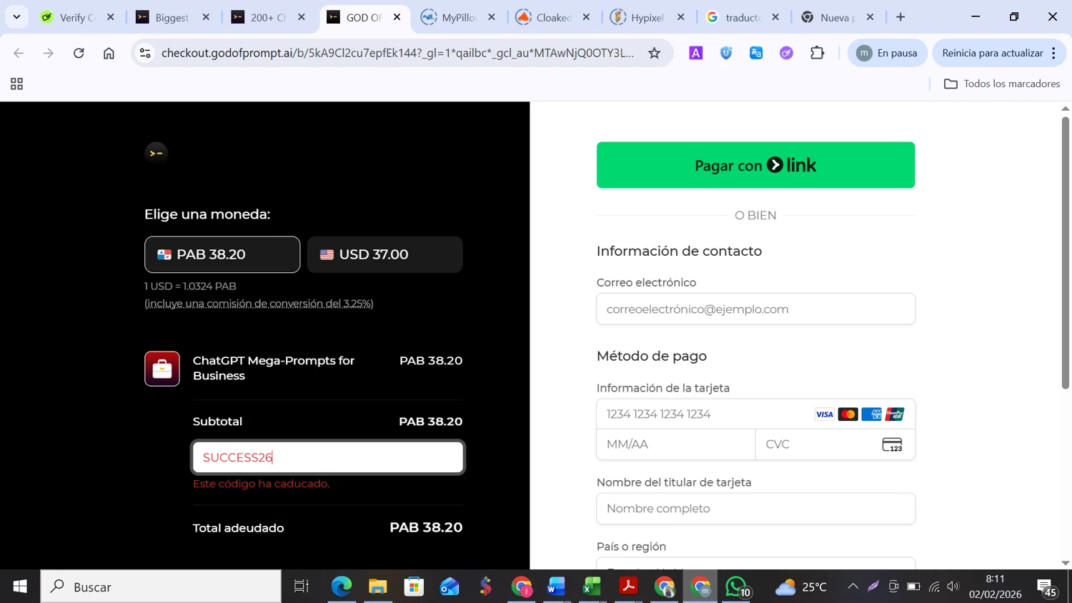
Task: Open the Bitwarden shield extension icon
Action: click(726, 53)
